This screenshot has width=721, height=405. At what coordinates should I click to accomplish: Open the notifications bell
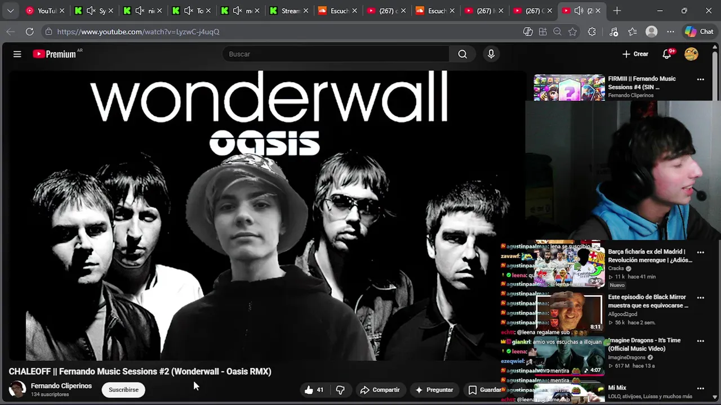coord(667,54)
